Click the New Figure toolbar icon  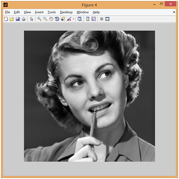point(6,19)
